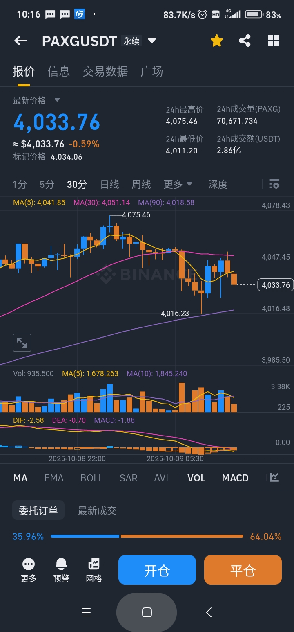Tap the long-short ratio bar

point(147,536)
